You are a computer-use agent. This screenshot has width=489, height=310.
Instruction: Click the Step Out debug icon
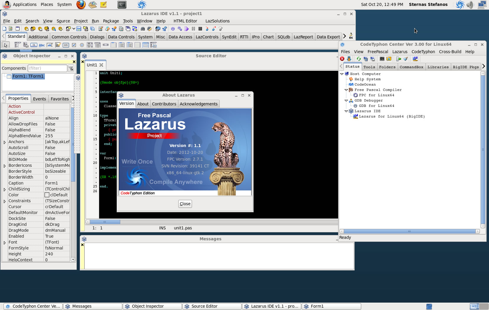tap(221, 29)
